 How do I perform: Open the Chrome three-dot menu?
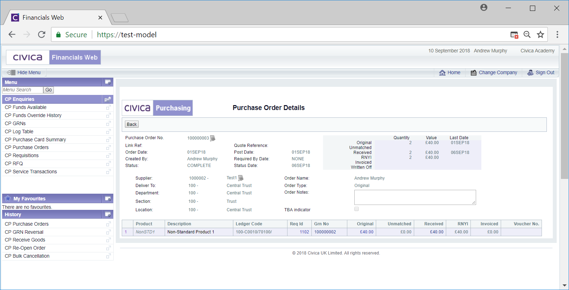557,34
